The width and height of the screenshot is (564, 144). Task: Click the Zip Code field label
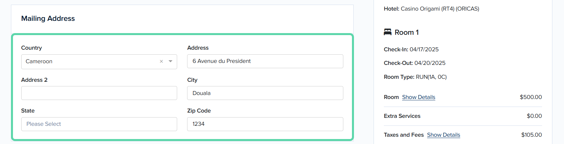tap(199, 111)
